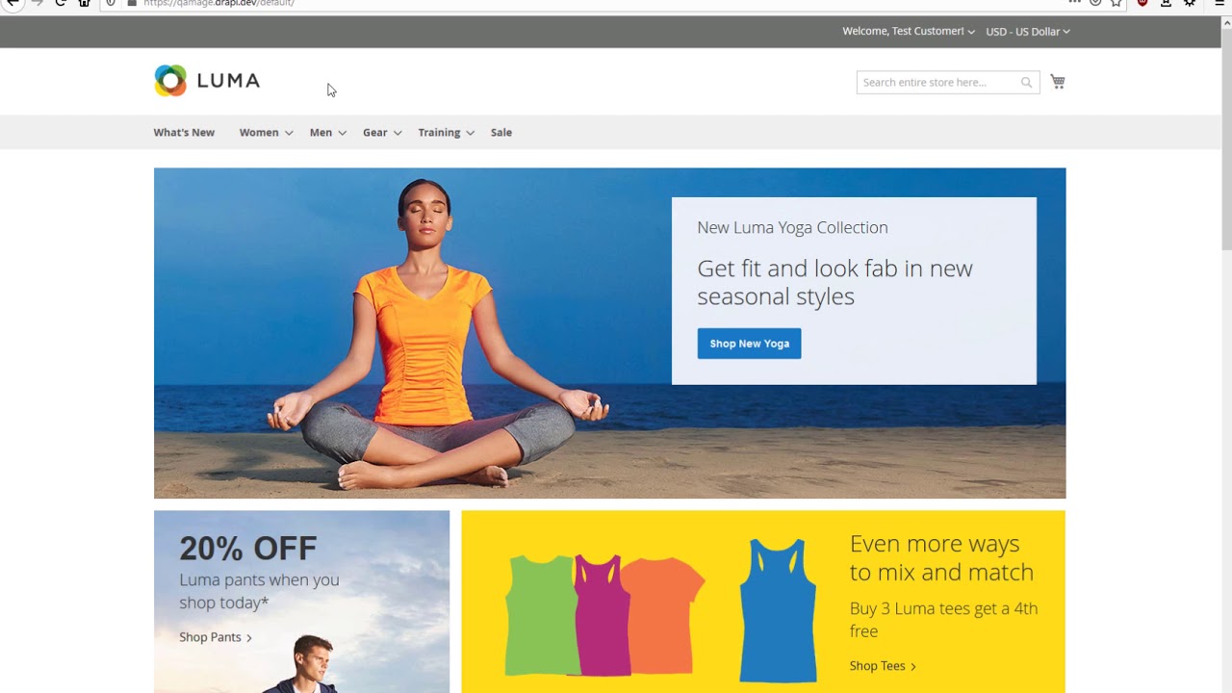1232x693 pixels.
Task: Follow the Shop Tees link
Action: click(x=883, y=666)
